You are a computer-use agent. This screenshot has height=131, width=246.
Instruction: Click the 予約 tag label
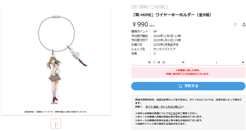pos(134,7)
